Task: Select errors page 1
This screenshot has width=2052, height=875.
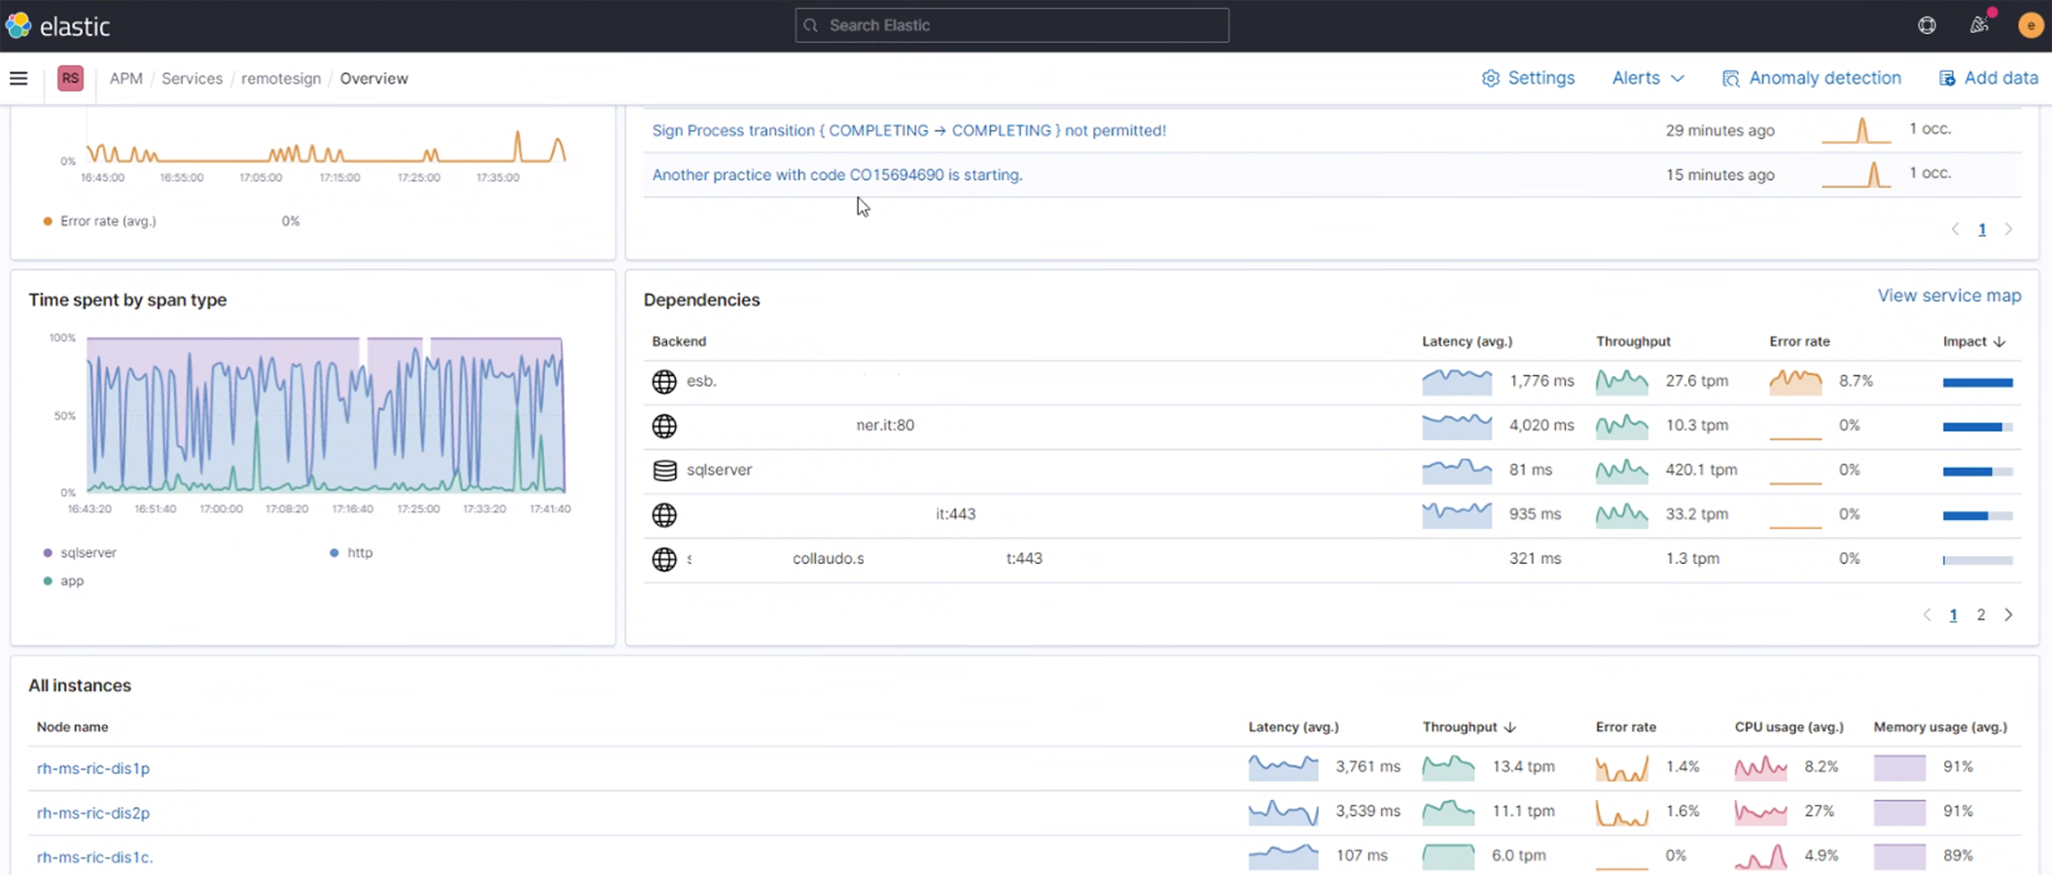Action: 1982,230
